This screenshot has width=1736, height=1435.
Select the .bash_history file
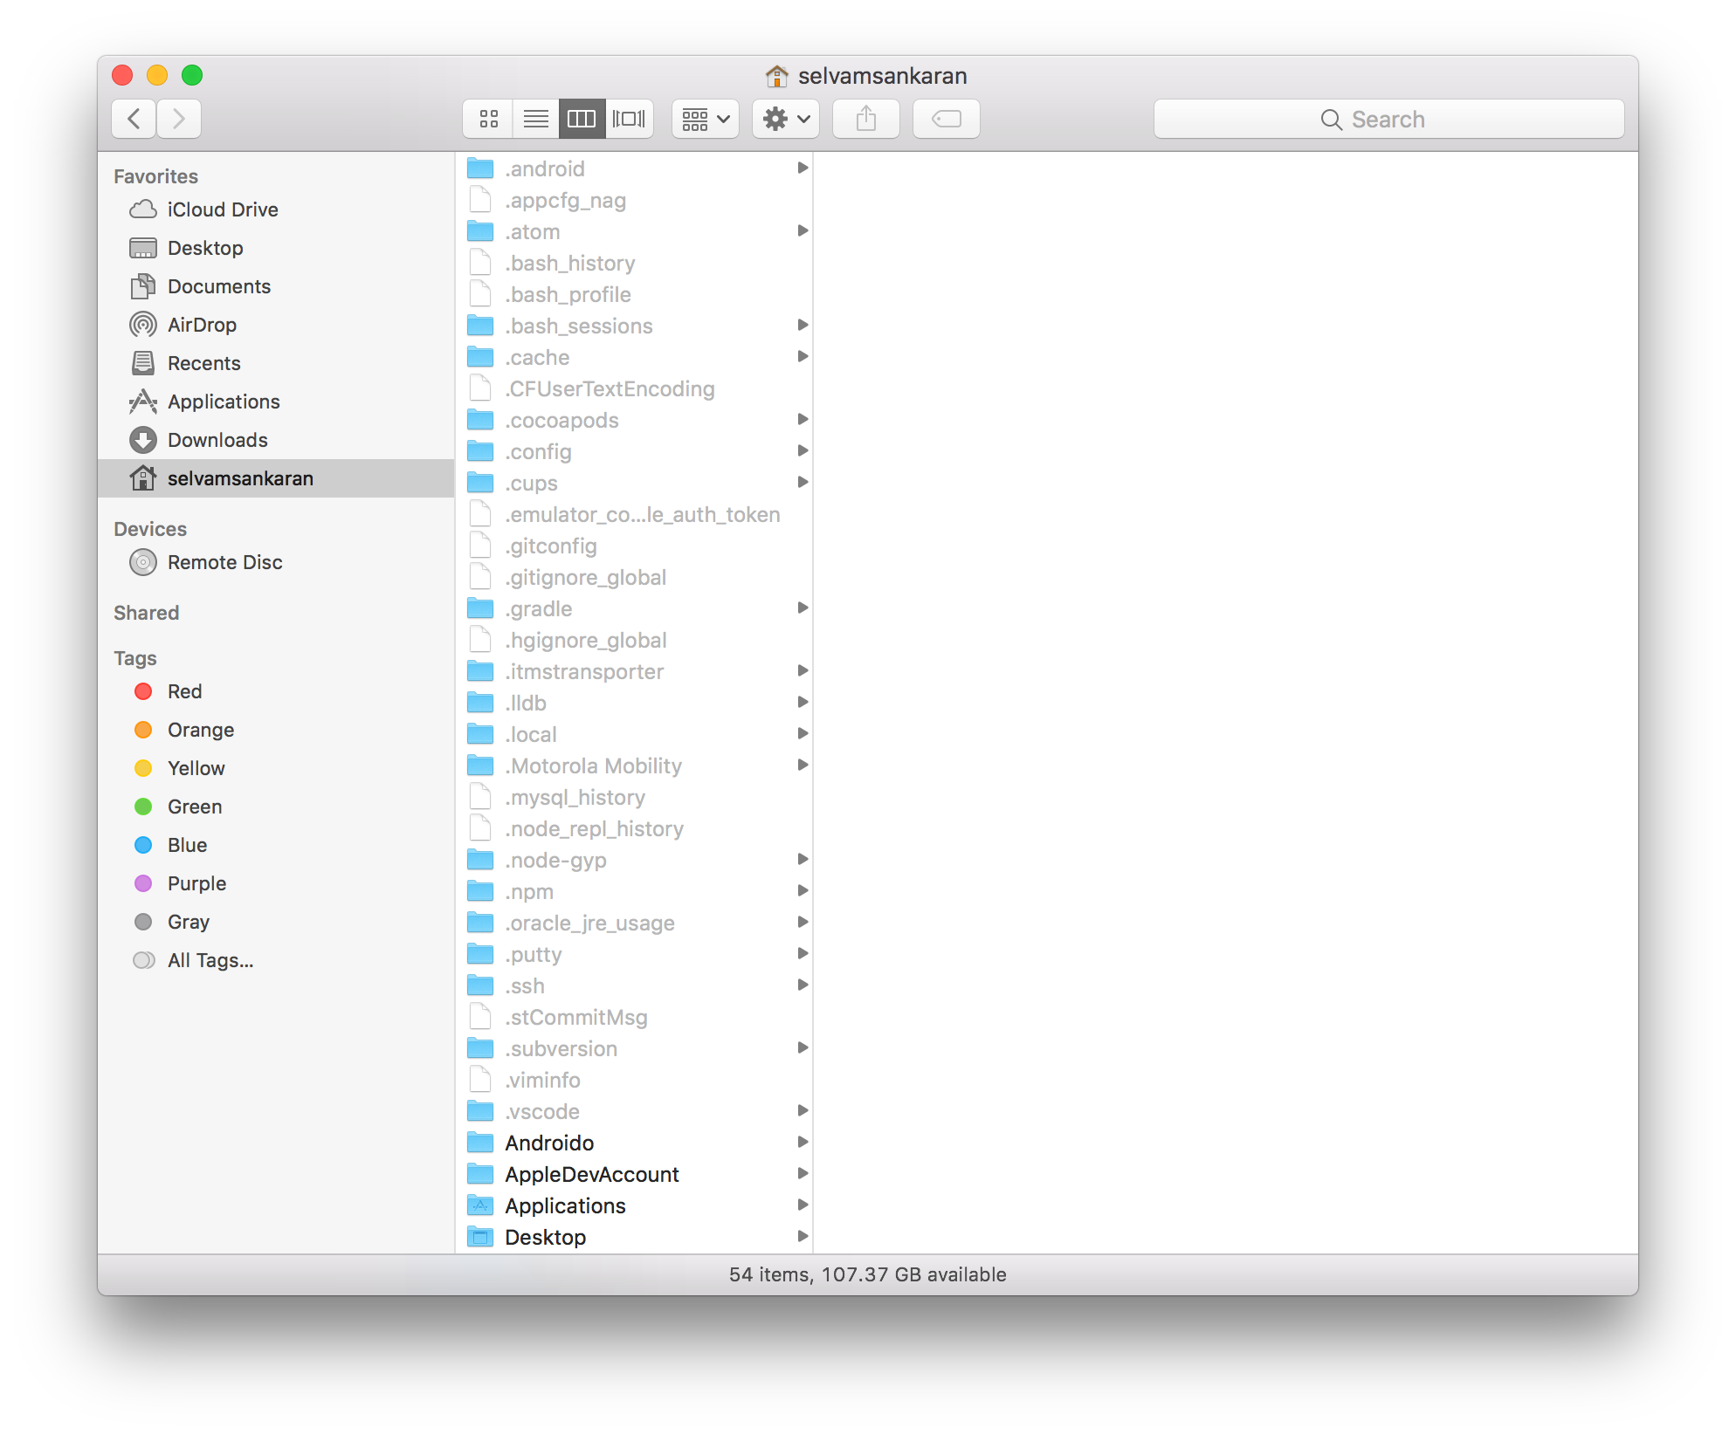(634, 264)
